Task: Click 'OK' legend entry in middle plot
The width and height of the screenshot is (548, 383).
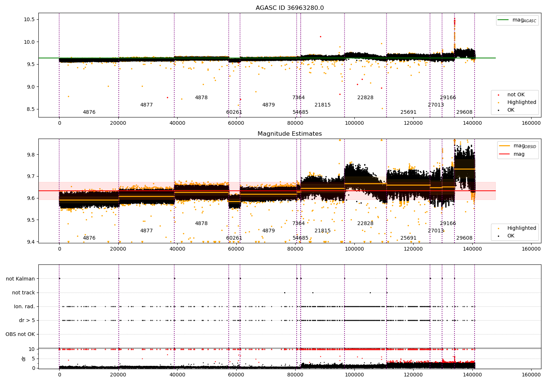Action: pos(507,236)
